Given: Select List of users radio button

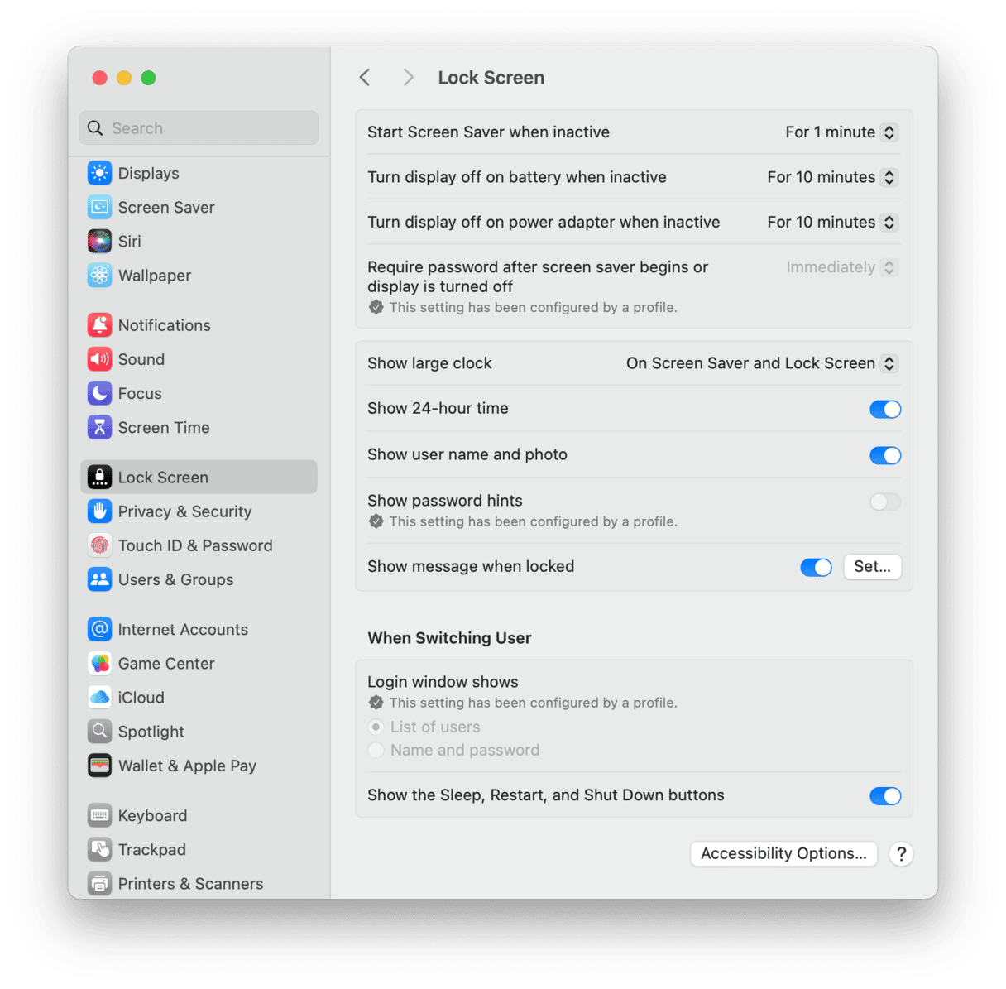Looking at the screenshot, I should pyautogui.click(x=376, y=727).
